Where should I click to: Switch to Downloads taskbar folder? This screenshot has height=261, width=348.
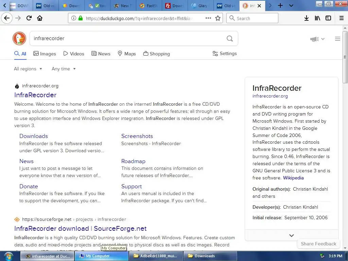(x=210, y=256)
